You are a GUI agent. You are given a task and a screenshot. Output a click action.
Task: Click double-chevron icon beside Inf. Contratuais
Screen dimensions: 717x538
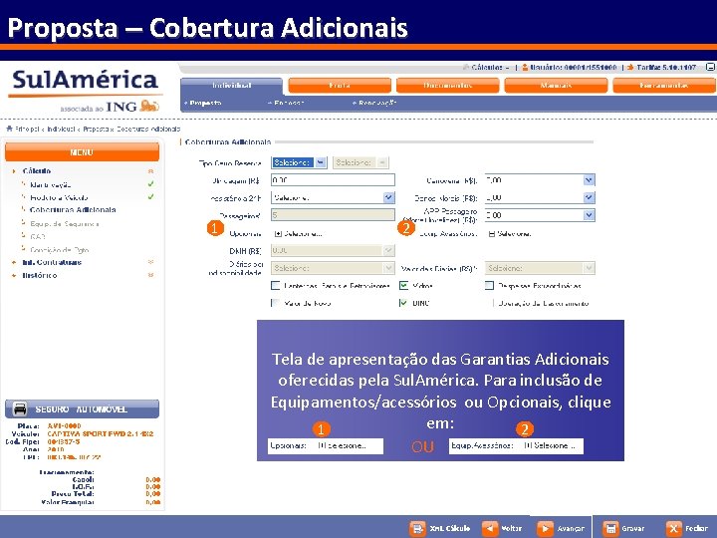pos(150,262)
